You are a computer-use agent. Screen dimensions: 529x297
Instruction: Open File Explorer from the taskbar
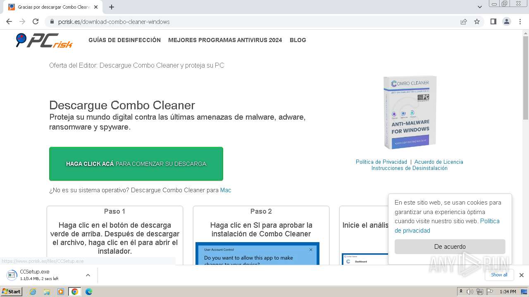[47, 292]
